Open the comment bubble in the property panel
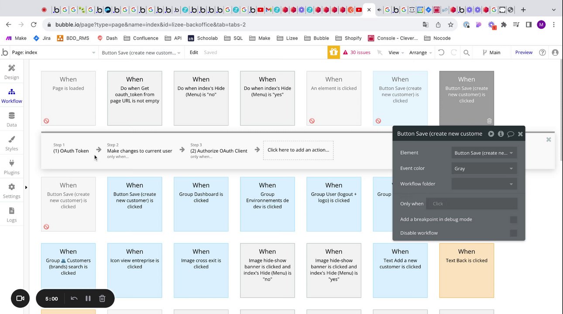 (x=510, y=134)
